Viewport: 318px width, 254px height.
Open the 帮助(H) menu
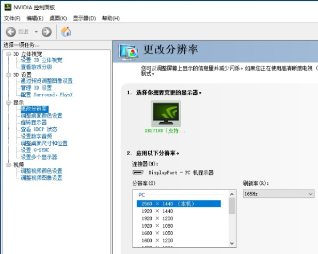[110, 19]
